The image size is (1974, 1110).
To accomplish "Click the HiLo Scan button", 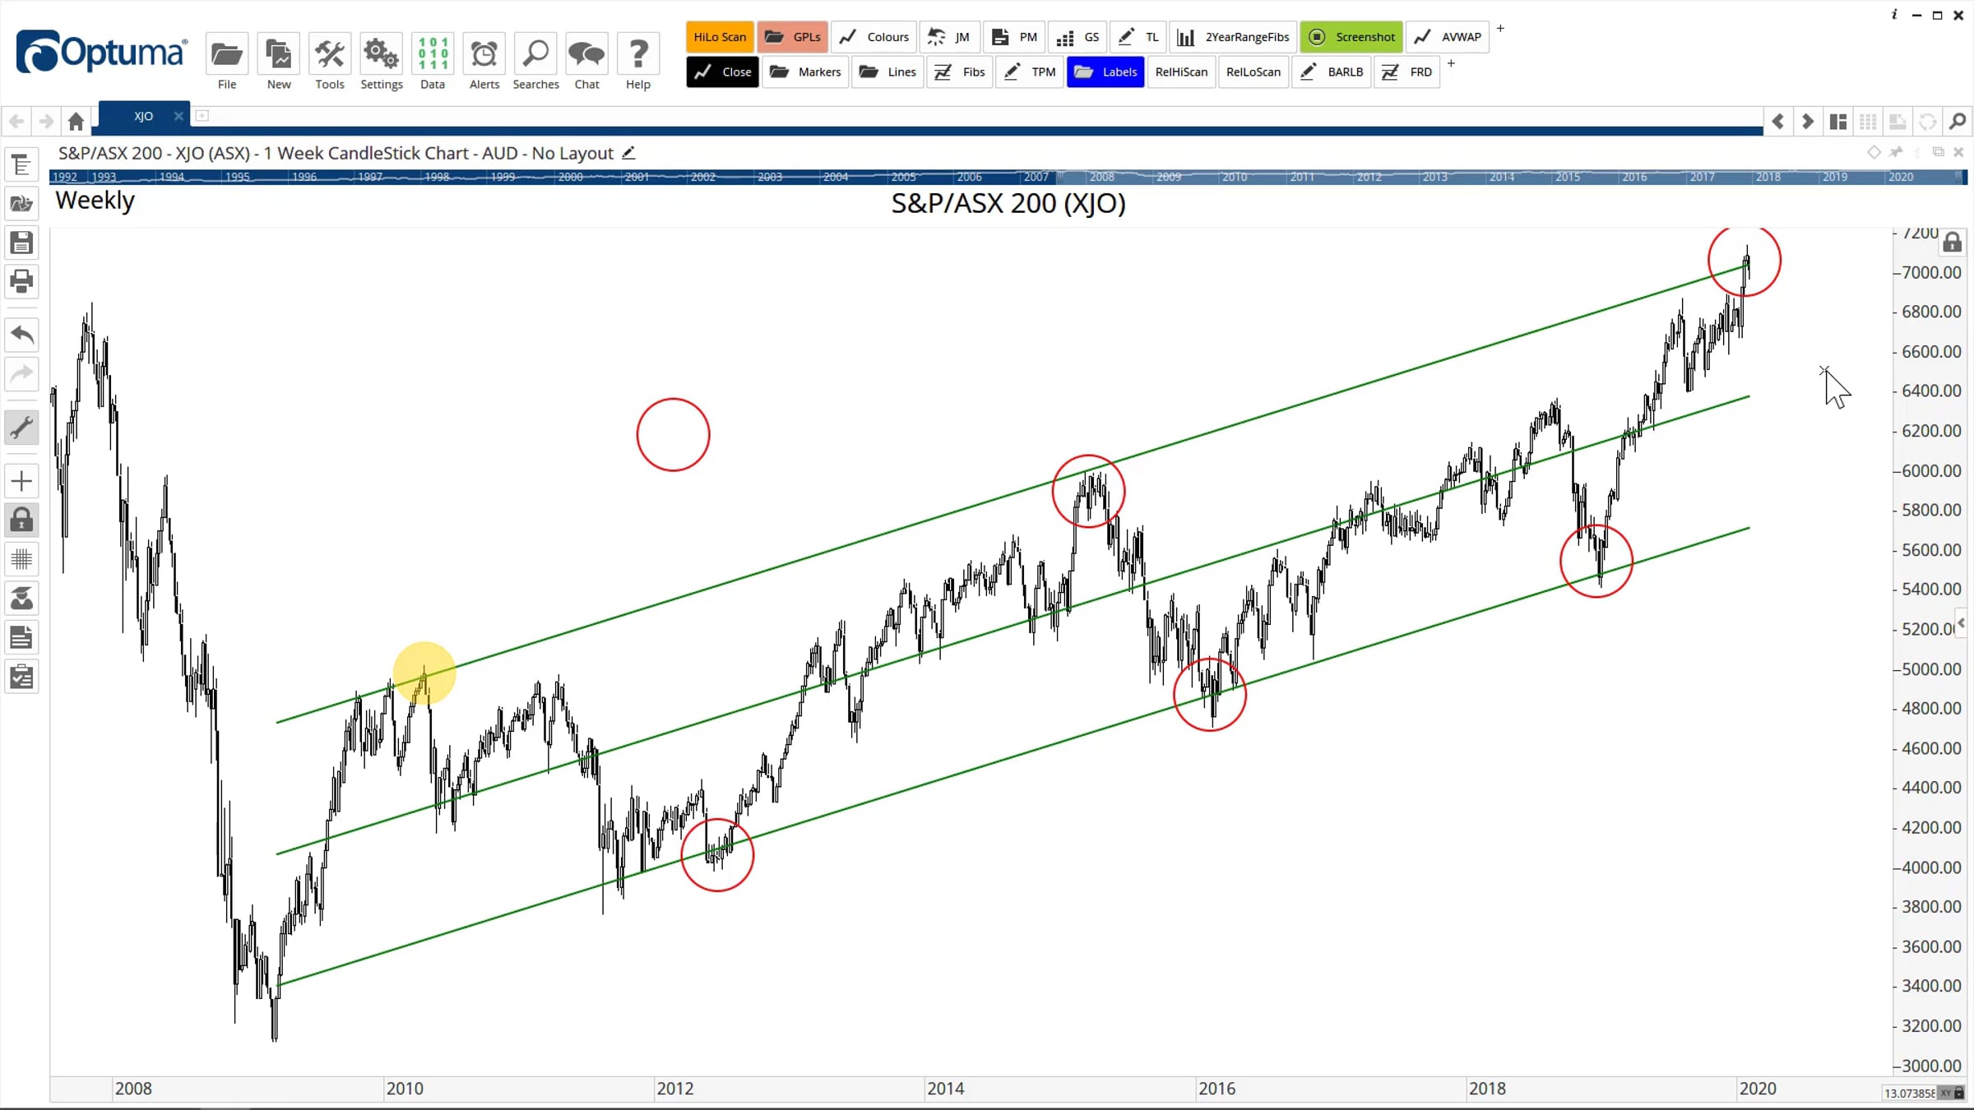I will (x=720, y=37).
